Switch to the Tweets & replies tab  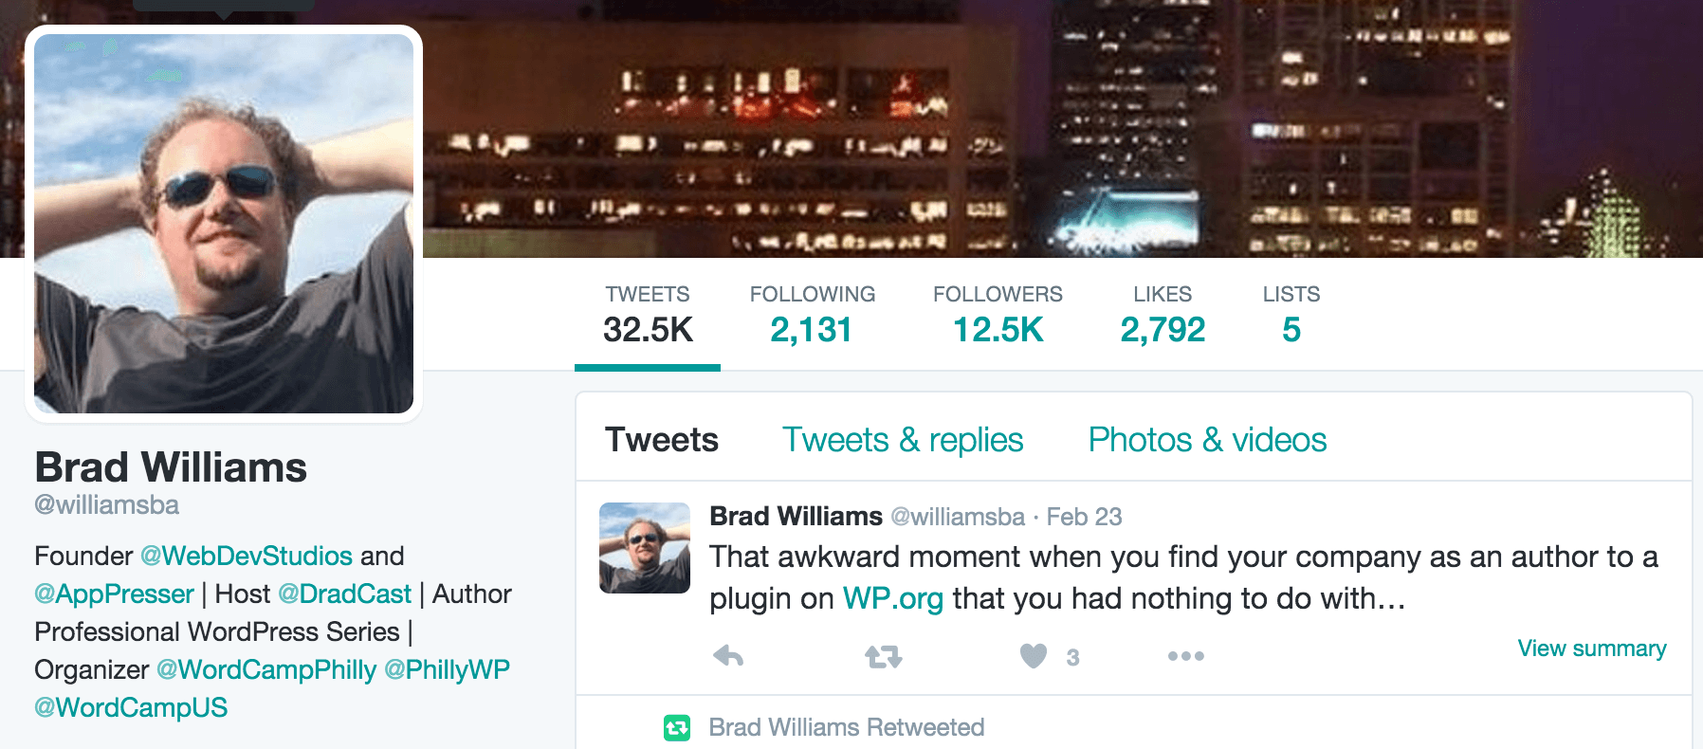point(901,439)
